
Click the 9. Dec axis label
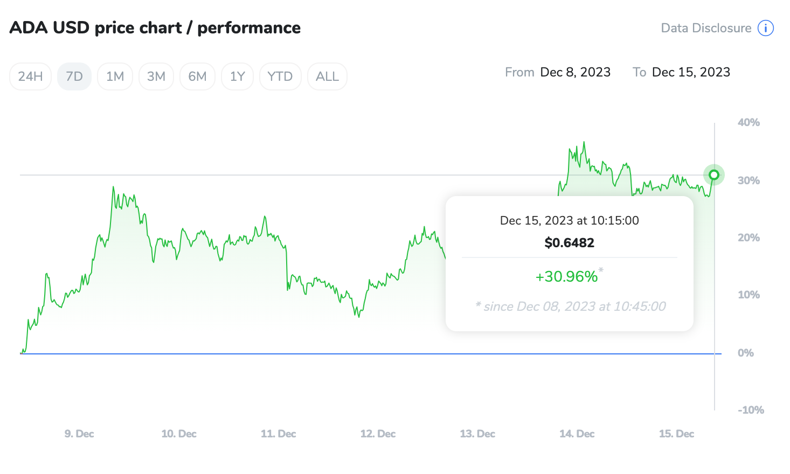point(79,434)
